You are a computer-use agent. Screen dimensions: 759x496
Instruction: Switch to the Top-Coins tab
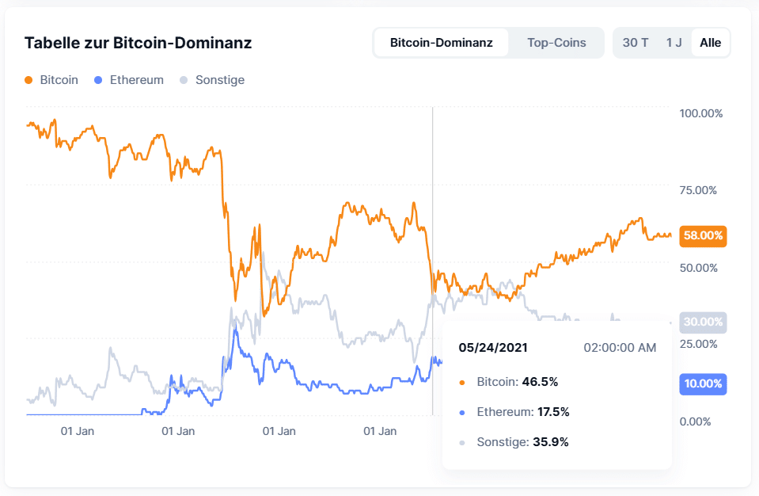click(x=556, y=43)
